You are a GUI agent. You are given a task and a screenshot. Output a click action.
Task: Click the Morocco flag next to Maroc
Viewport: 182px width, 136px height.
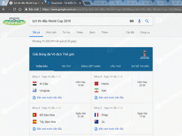click(96, 84)
